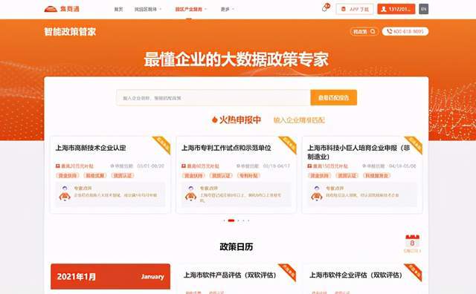Screen dimensions: 476x294
Task: Open the highlighted orange nav menu item
Action: [x=188, y=10]
